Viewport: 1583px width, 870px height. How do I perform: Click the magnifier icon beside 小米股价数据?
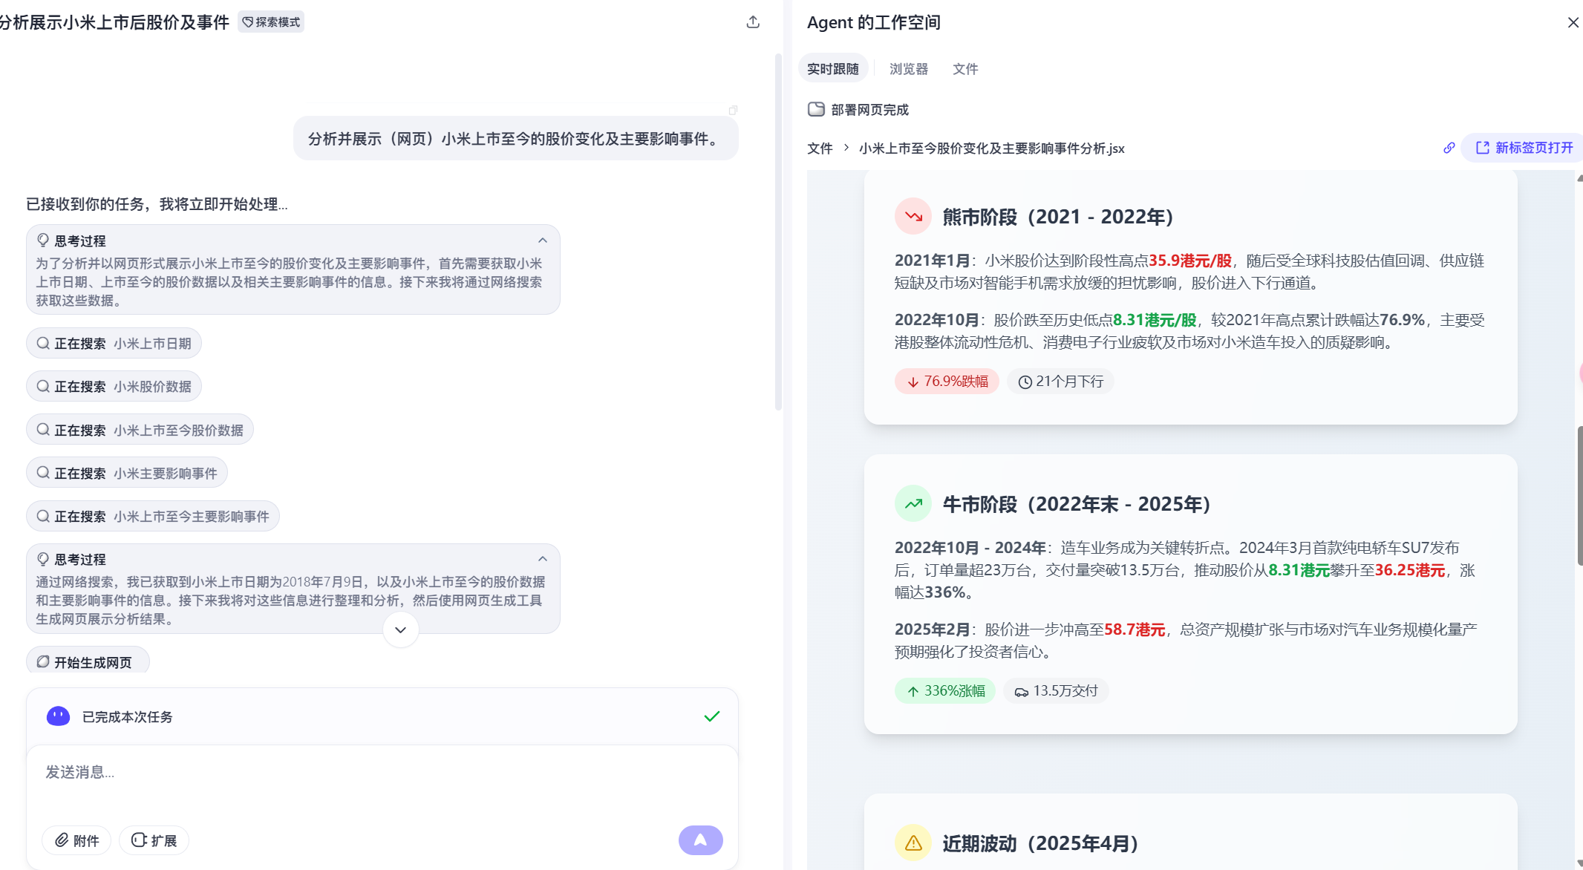43,386
